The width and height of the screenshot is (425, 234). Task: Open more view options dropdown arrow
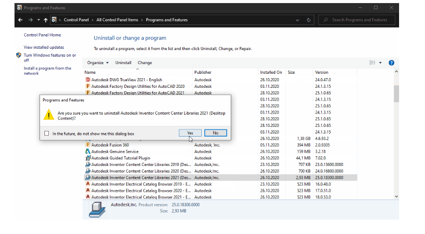[x=380, y=63]
